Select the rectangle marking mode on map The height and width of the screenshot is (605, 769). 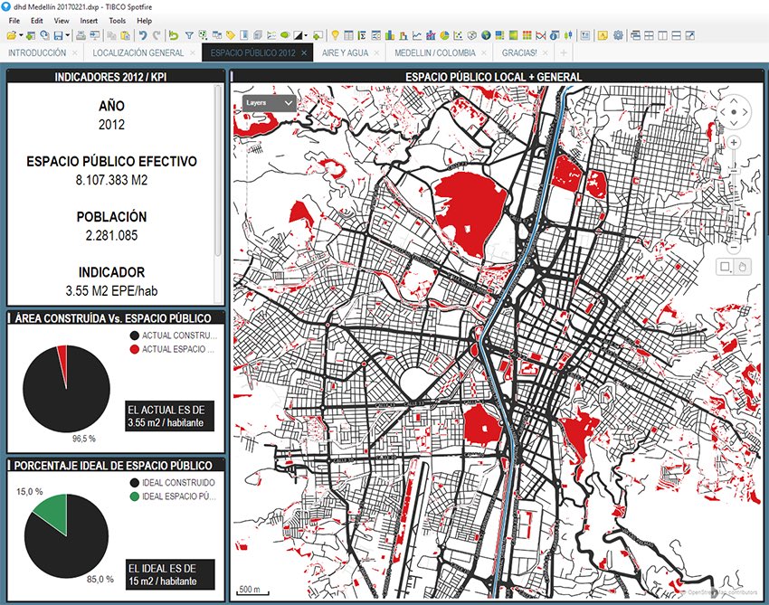[x=725, y=267]
